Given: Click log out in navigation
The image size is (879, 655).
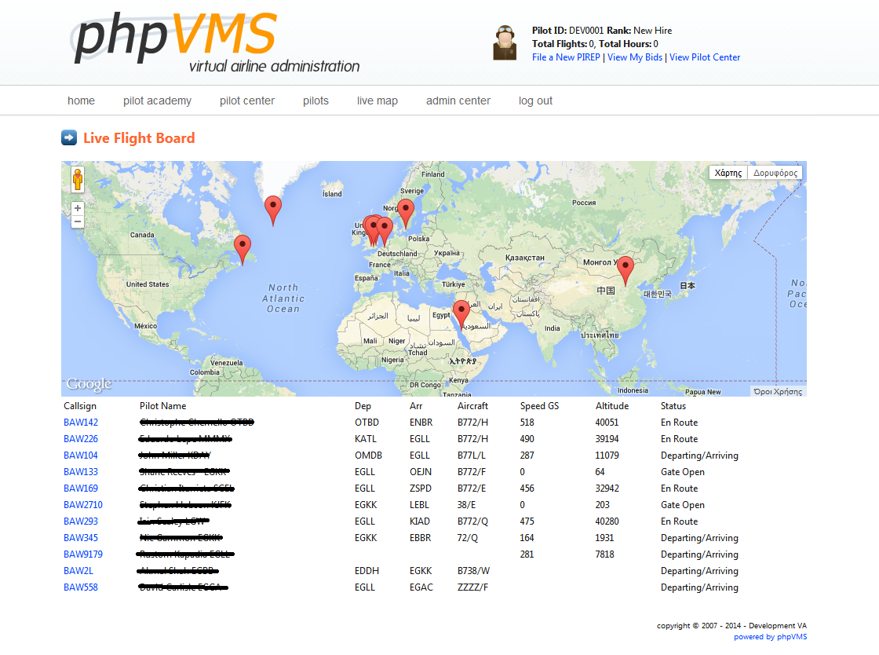Looking at the screenshot, I should point(535,101).
